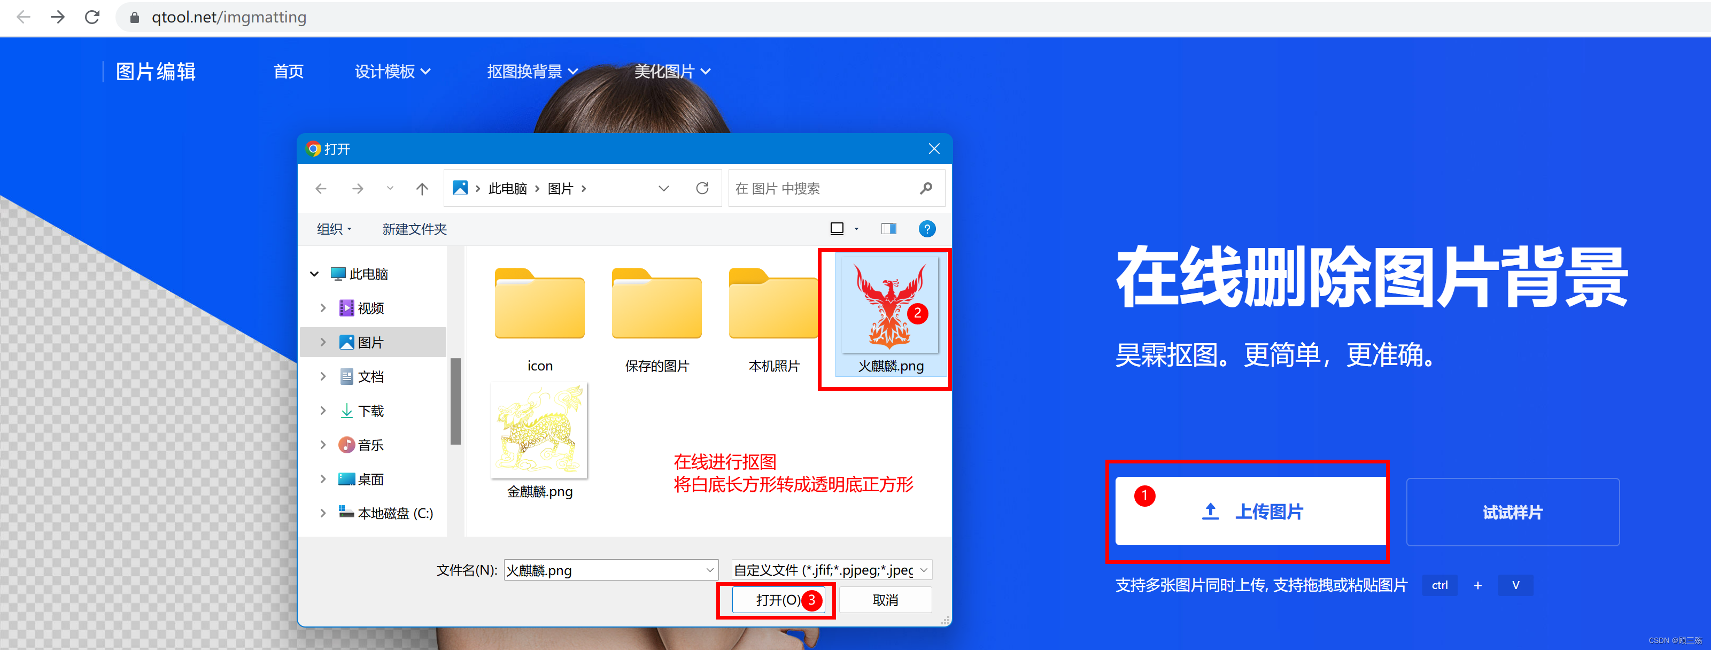Click the change view layout icon
This screenshot has width=1711, height=650.
click(x=837, y=229)
